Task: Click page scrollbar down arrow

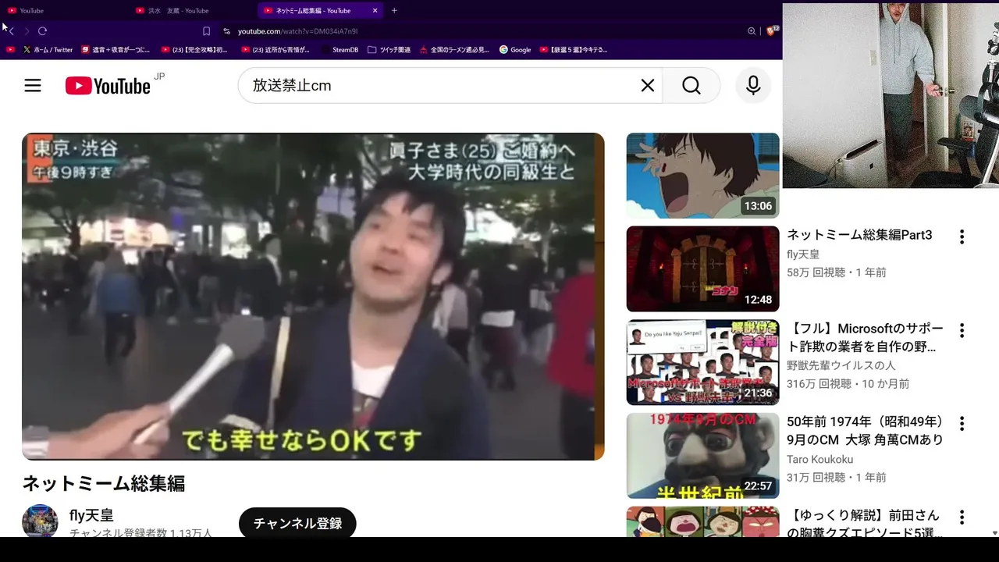Action: [994, 533]
